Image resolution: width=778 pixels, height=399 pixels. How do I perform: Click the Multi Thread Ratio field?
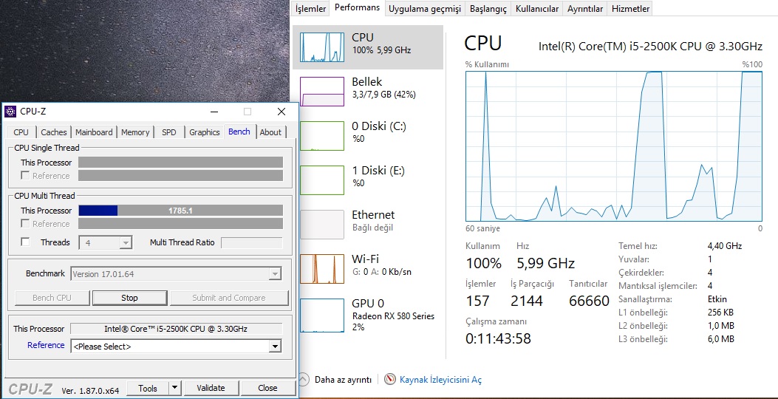pos(251,242)
